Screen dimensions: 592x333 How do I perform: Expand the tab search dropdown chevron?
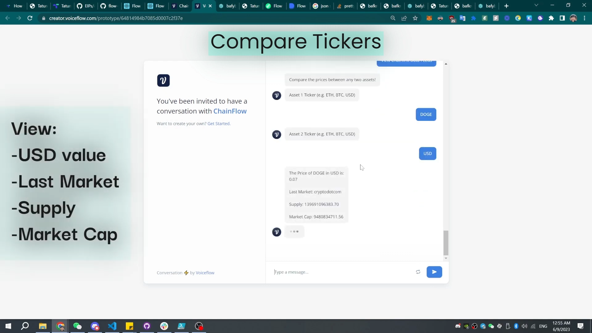pyautogui.click(x=536, y=5)
